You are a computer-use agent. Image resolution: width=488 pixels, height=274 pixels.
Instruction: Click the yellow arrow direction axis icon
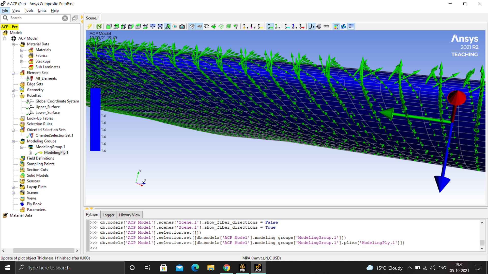click(260, 26)
